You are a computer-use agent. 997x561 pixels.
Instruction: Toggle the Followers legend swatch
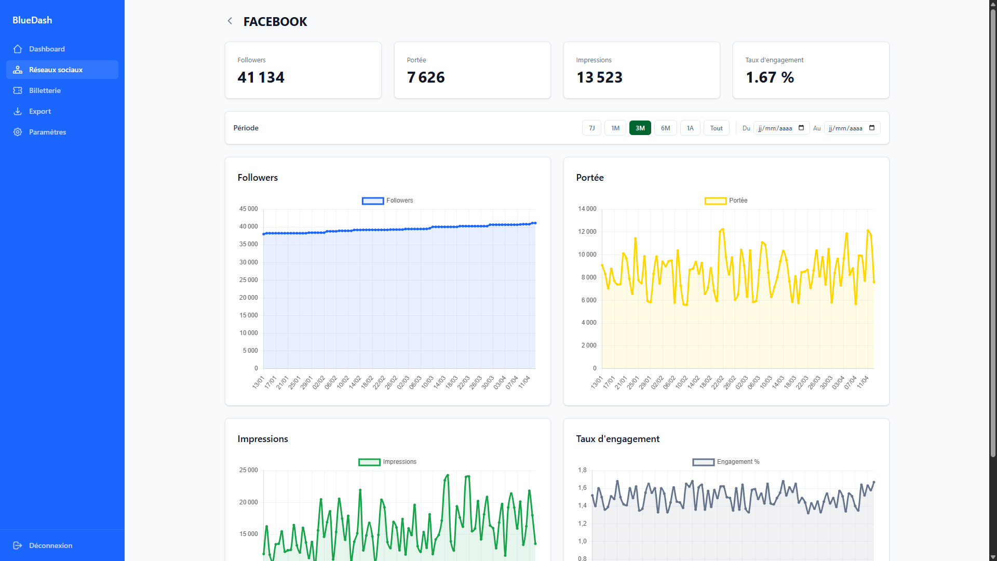coord(373,201)
